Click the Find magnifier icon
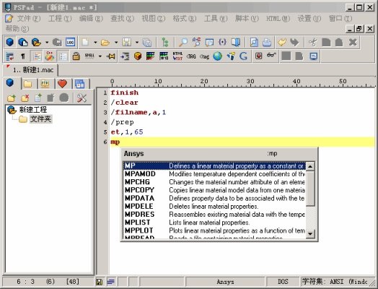This screenshot has width=378, height=289. [x=183, y=42]
